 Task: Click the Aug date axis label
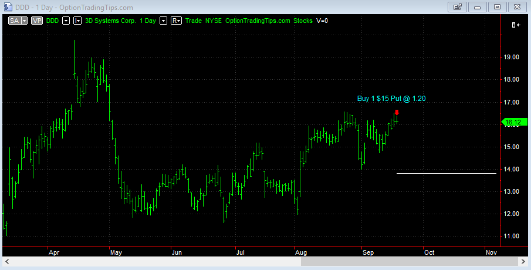click(x=301, y=253)
